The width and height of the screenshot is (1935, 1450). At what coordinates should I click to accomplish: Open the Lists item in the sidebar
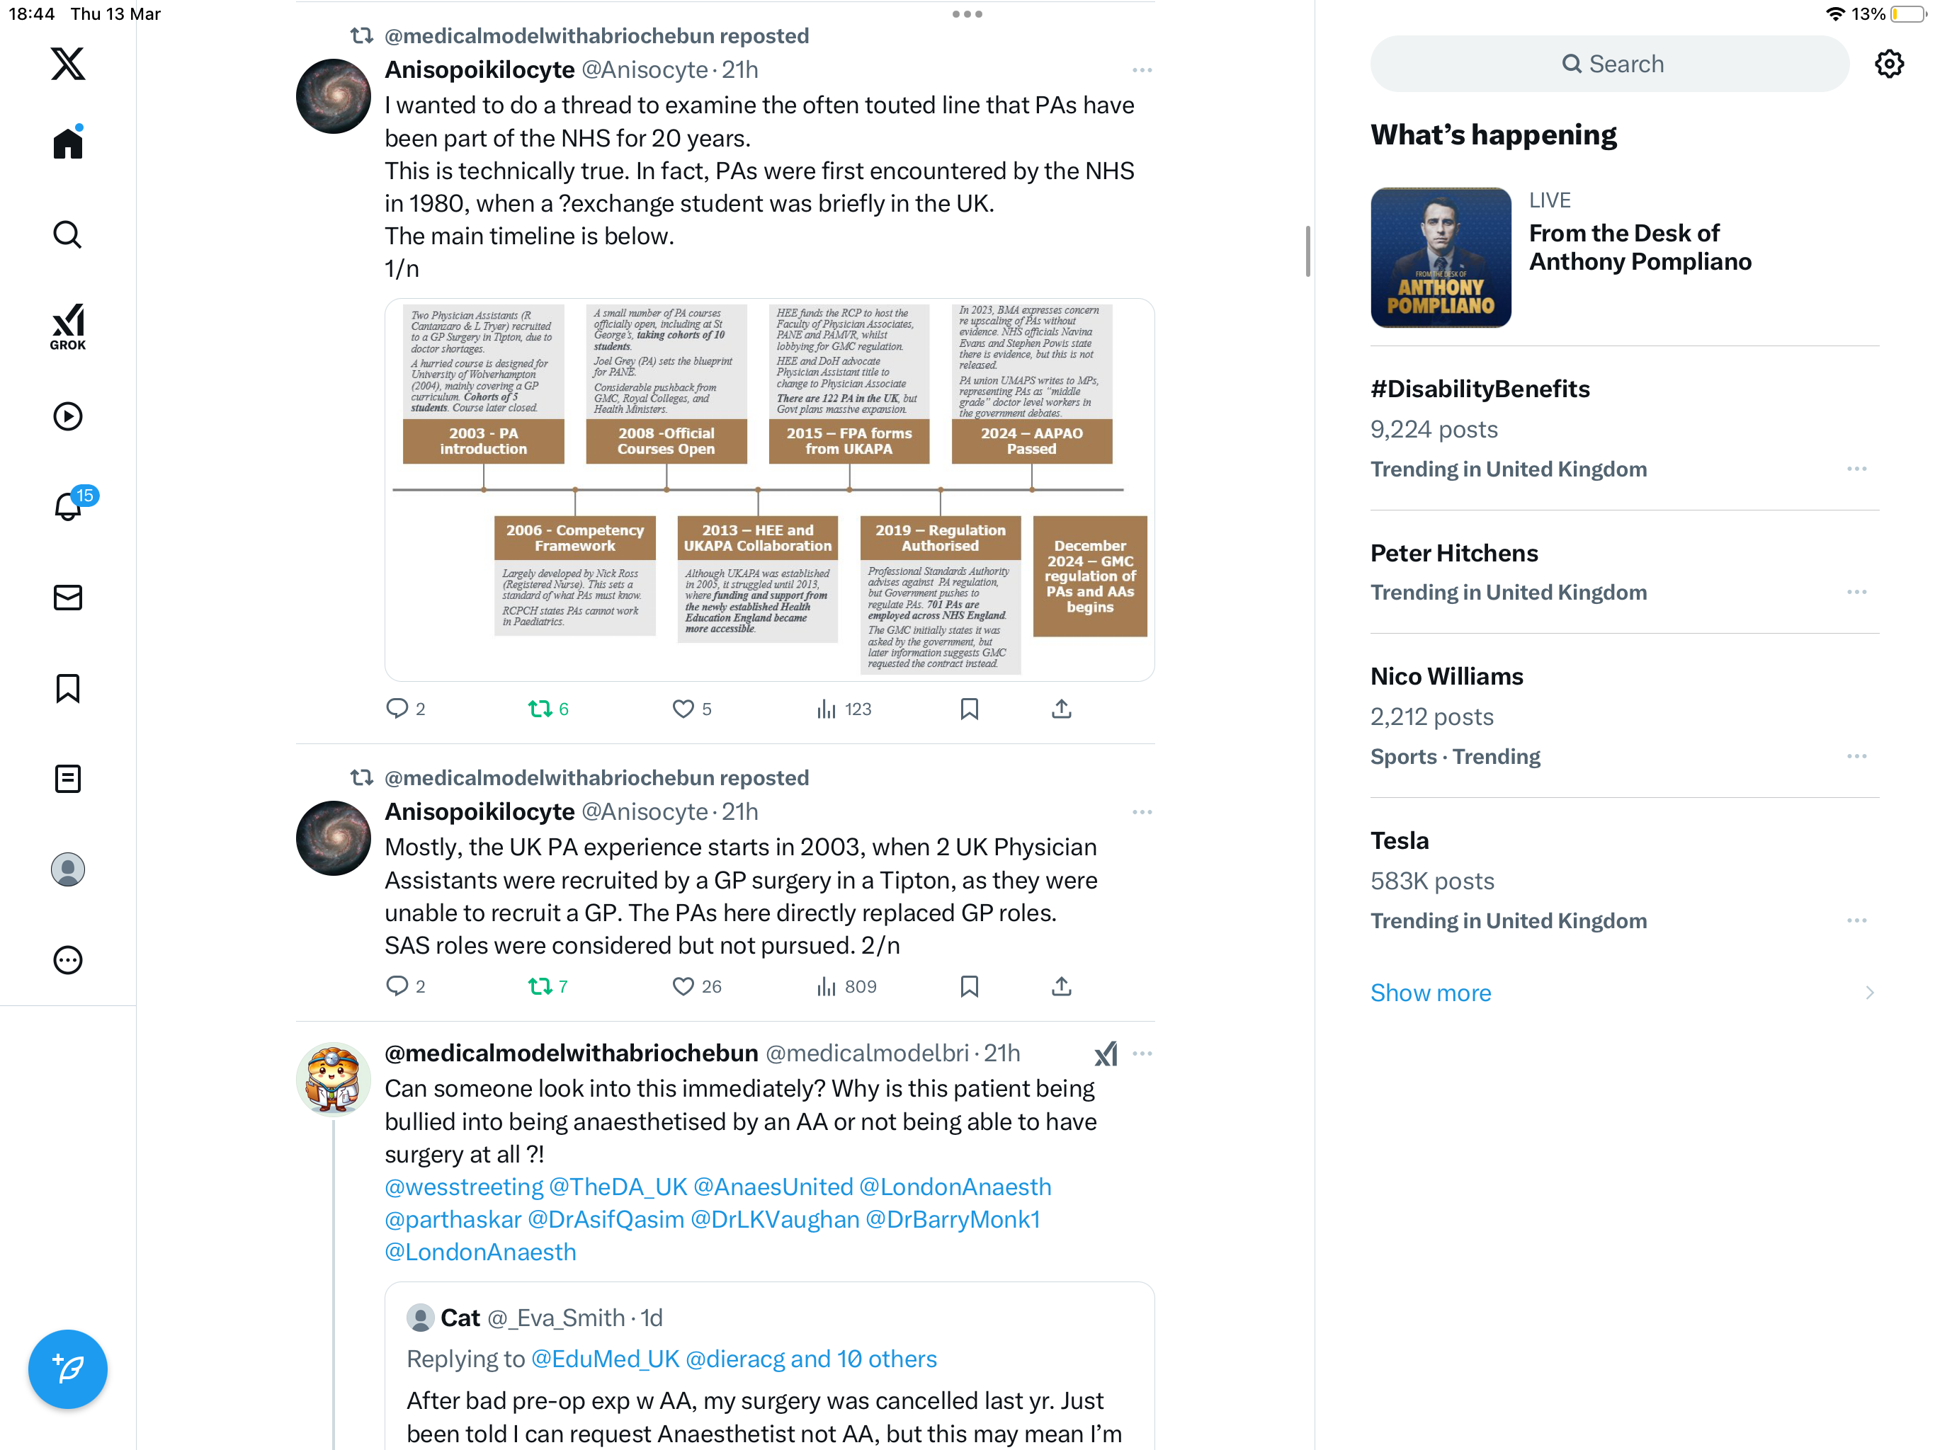(x=67, y=778)
